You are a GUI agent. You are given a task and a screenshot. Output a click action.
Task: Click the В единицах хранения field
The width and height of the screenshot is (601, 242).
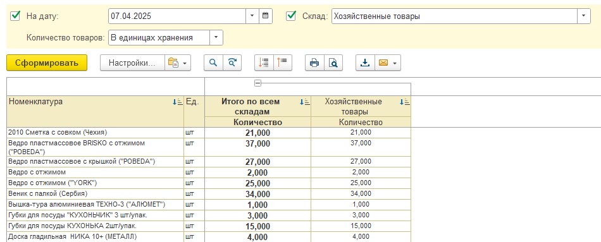click(159, 37)
